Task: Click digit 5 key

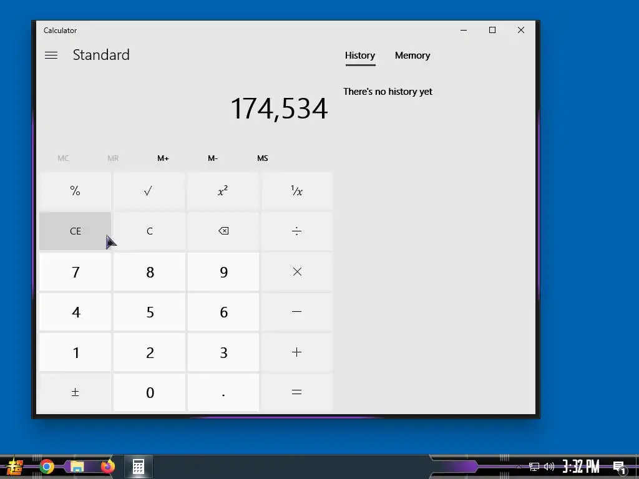Action: 149,312
